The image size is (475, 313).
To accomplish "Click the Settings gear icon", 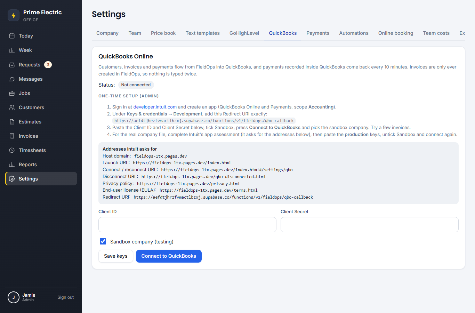I will [x=12, y=179].
